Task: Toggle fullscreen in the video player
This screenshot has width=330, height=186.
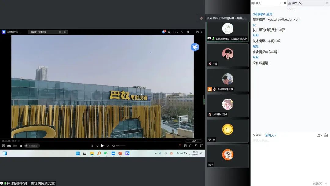Action: click(202, 146)
